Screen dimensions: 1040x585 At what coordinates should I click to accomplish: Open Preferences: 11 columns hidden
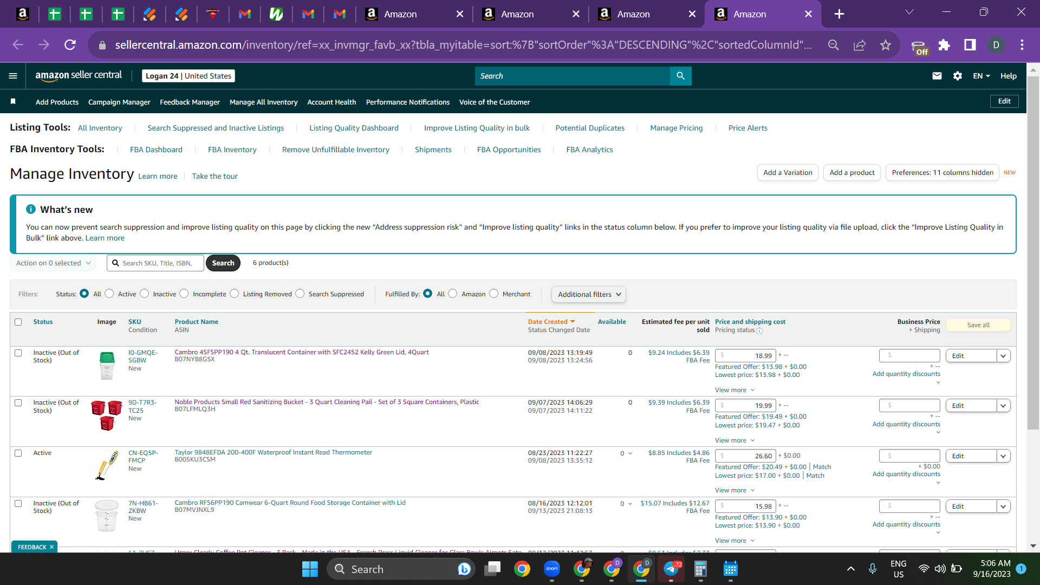point(942,173)
